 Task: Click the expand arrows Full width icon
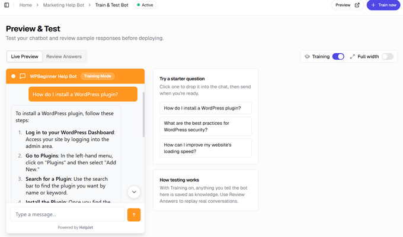click(353, 57)
